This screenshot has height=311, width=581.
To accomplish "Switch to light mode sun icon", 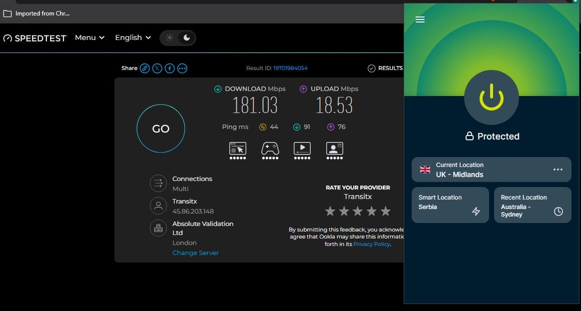I will 169,38.
